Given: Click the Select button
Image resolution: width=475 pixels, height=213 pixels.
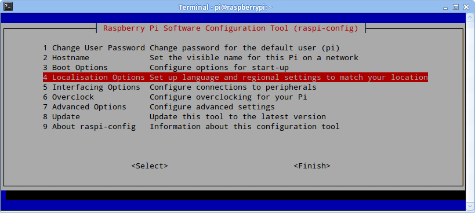Looking at the screenshot, I should pos(150,166).
